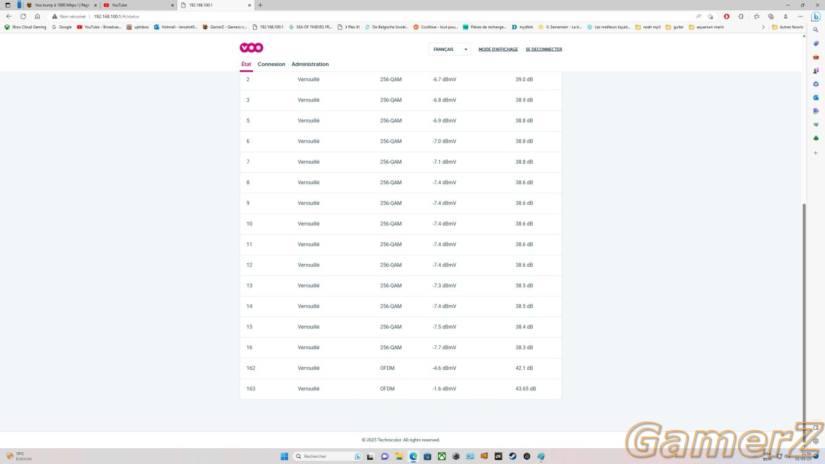Open the Coolblue bookmark
Image resolution: width=825 pixels, height=464 pixels.
[x=436, y=27]
